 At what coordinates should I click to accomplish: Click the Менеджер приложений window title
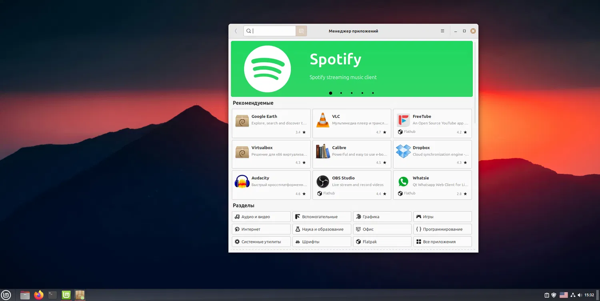(x=353, y=31)
